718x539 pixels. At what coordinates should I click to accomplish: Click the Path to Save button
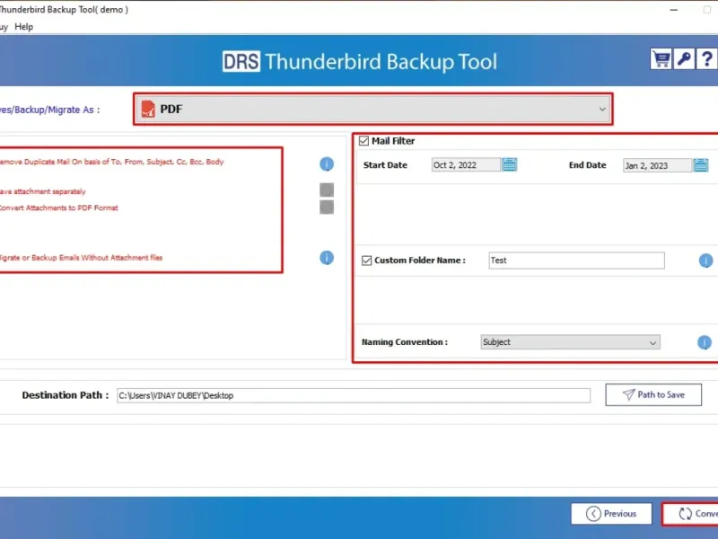click(653, 394)
